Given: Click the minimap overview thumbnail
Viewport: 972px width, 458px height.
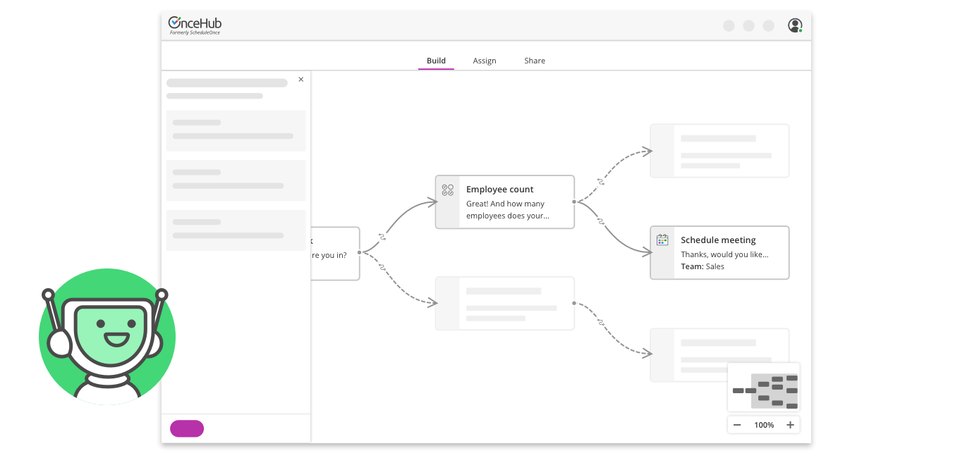Looking at the screenshot, I should [764, 387].
